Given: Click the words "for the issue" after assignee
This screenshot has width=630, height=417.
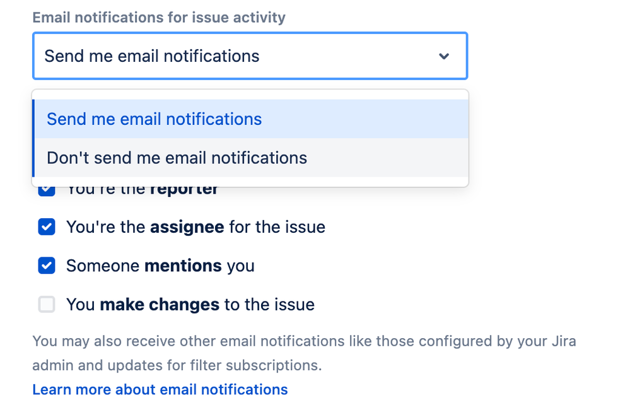Looking at the screenshot, I should pos(277,227).
